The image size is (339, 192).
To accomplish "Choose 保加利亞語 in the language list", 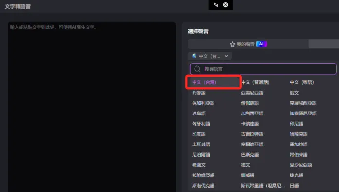I will (x=203, y=103).
